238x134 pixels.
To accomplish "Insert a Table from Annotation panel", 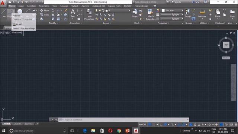I will (x=78, y=19).
